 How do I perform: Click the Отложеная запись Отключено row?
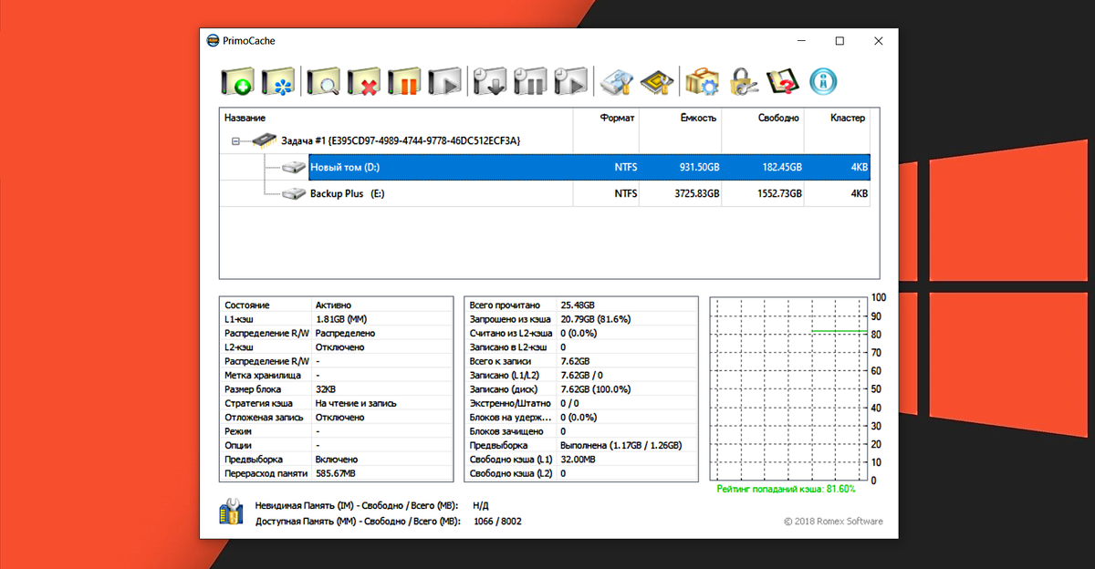337,417
